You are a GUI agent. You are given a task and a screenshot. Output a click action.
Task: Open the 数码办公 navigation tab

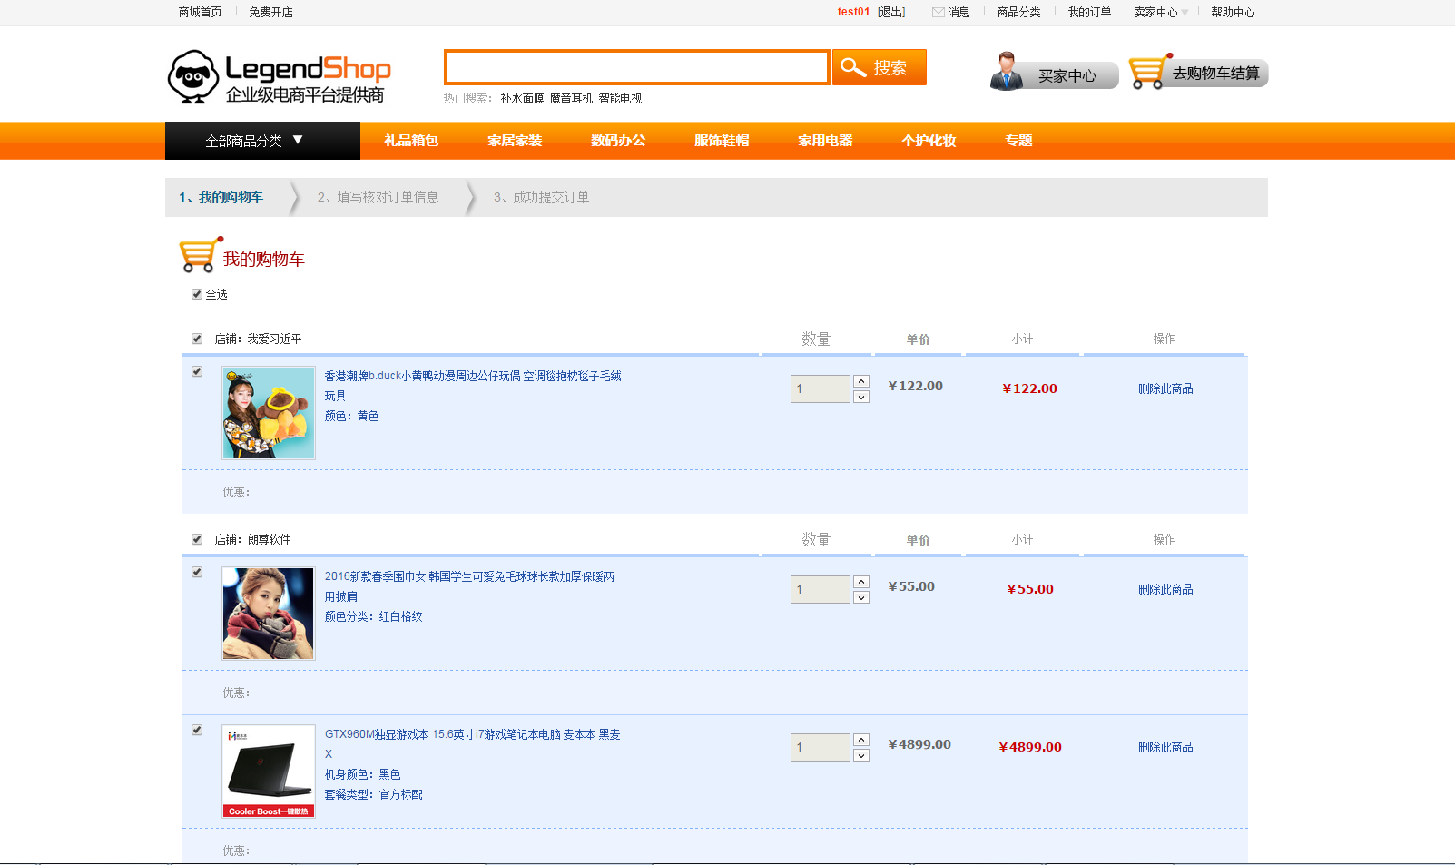(x=618, y=141)
